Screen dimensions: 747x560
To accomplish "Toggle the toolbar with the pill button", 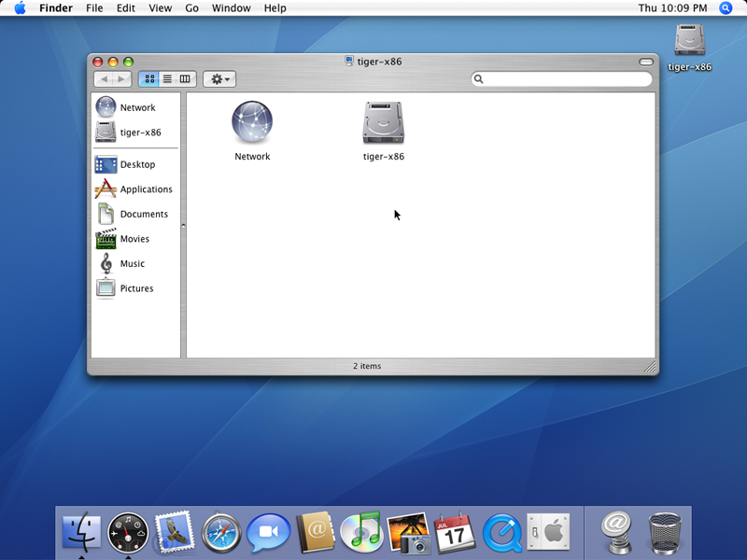I will (x=645, y=62).
